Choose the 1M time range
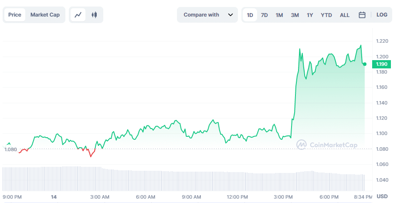397x203 pixels. [x=279, y=15]
